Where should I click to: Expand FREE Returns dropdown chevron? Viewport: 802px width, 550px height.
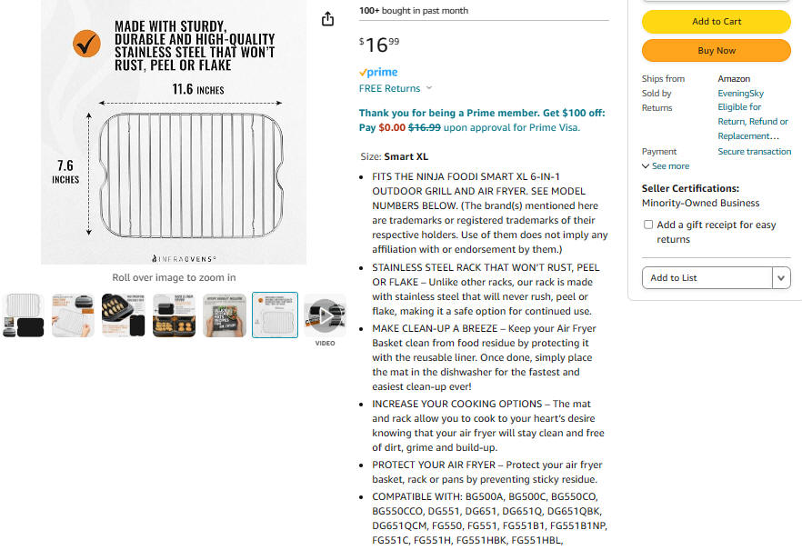(x=429, y=88)
